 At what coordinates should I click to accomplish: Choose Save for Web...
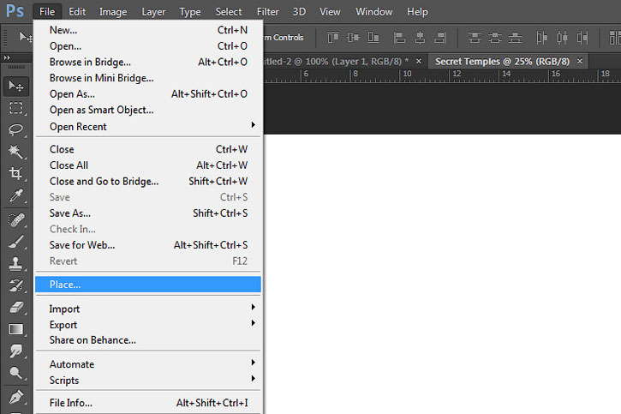pyautogui.click(x=148, y=245)
